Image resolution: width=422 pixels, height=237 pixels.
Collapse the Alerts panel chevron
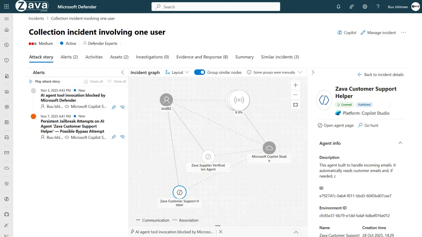pos(122,72)
